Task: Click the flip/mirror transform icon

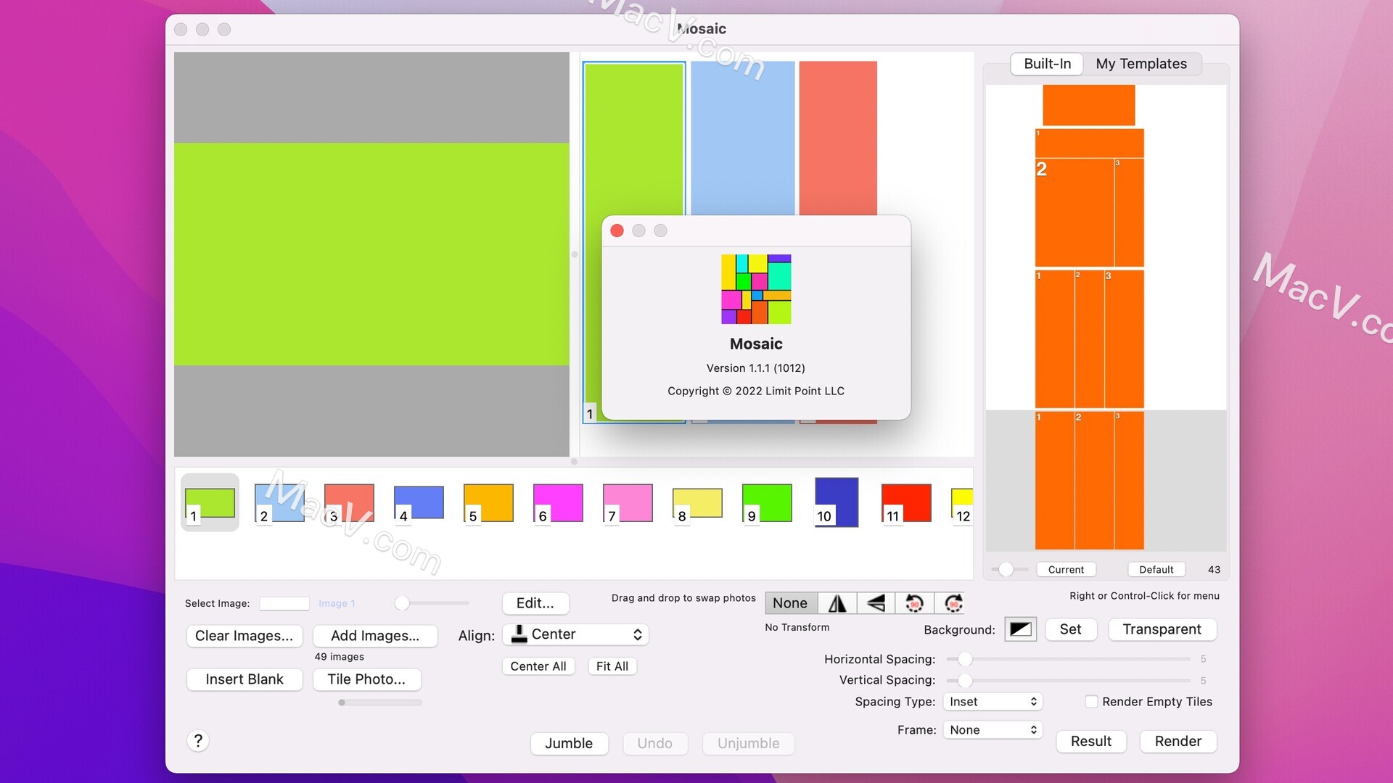Action: (x=837, y=601)
